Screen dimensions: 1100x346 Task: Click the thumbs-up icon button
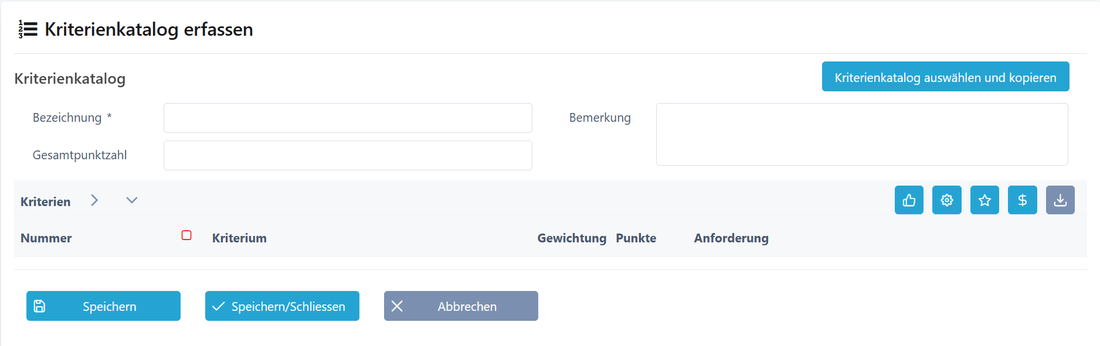click(x=909, y=200)
